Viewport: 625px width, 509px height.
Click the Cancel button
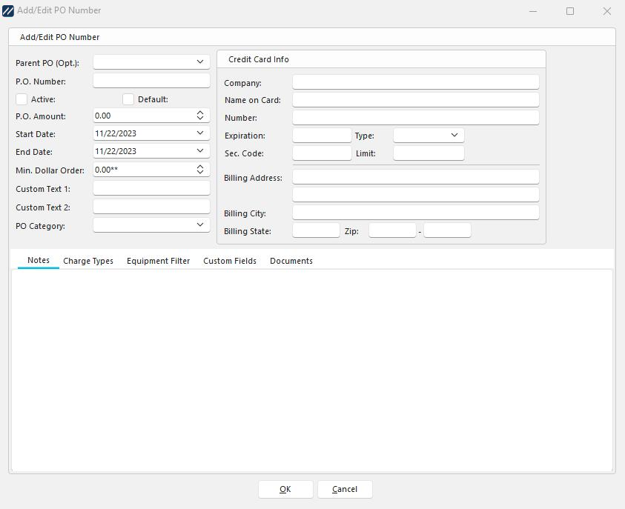[x=345, y=489]
